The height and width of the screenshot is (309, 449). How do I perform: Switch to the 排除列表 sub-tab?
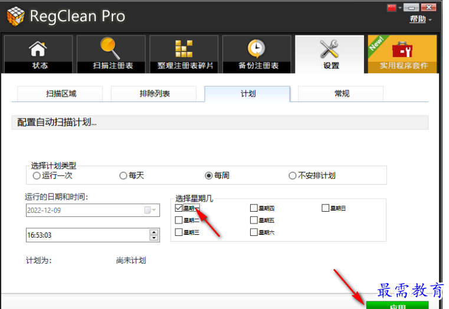(153, 94)
